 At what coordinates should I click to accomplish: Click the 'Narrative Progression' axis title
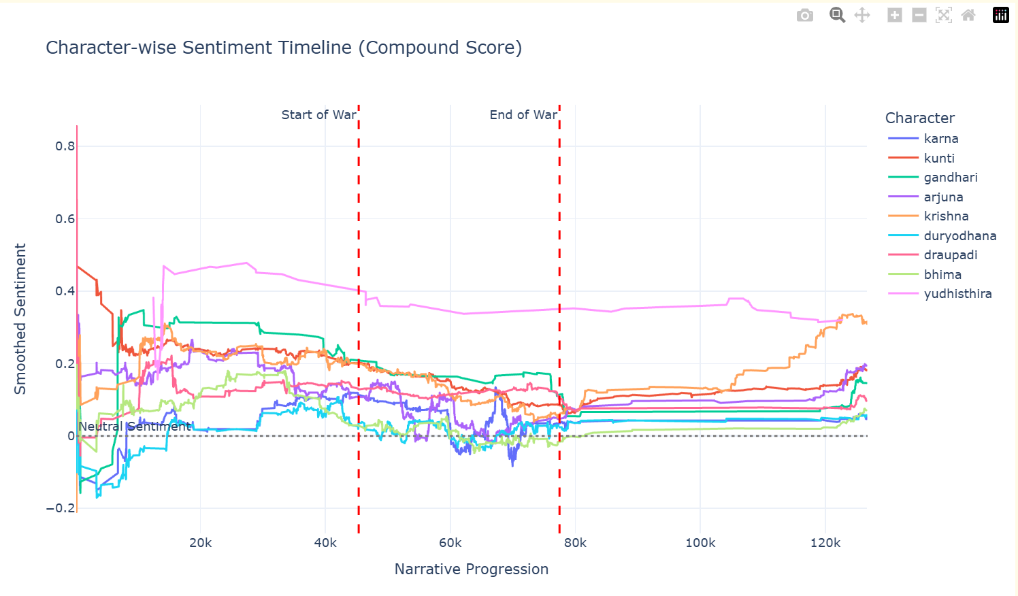pyautogui.click(x=471, y=569)
